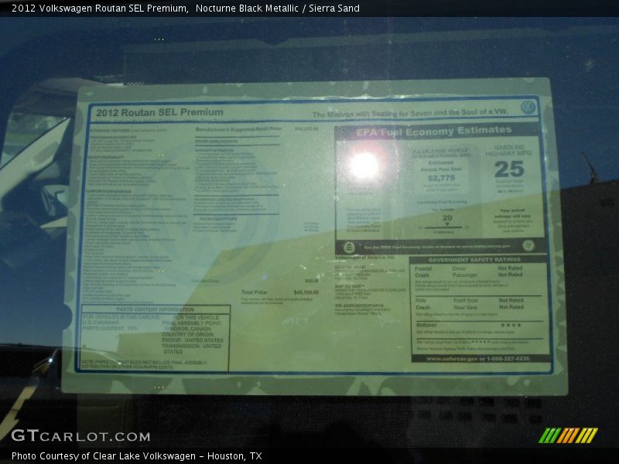This screenshot has width=619, height=464.
Task: Click the $45,100.00 total price amount
Action: (x=306, y=292)
